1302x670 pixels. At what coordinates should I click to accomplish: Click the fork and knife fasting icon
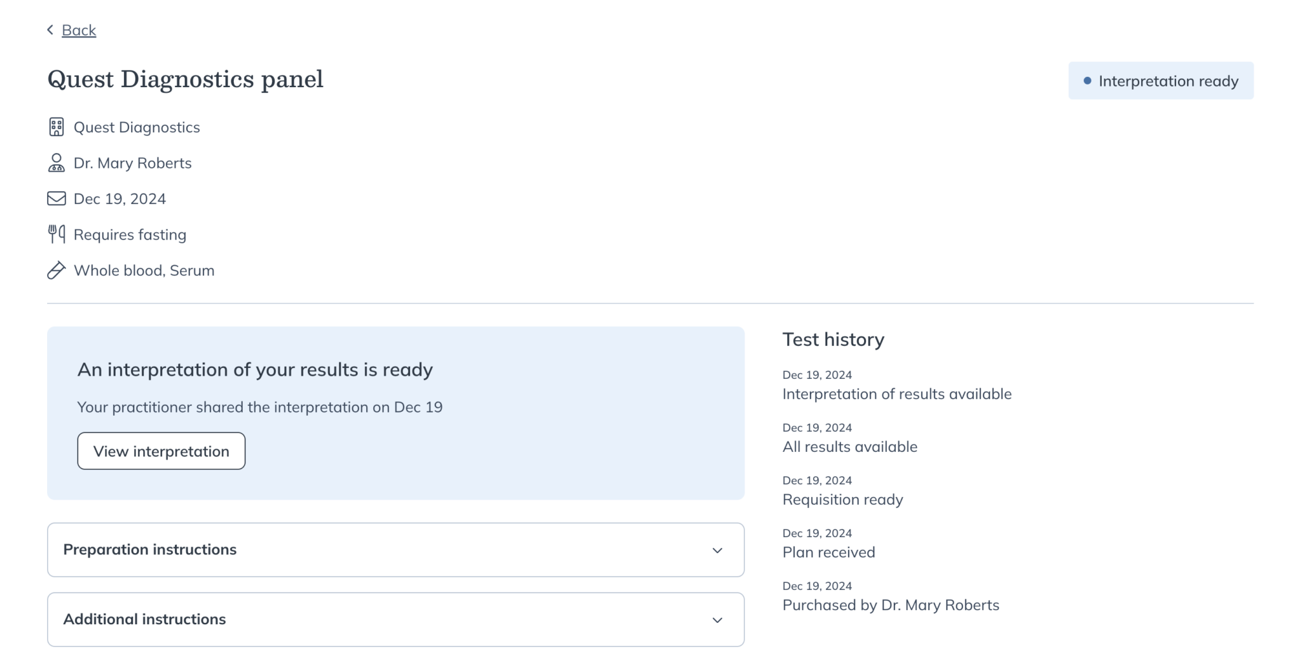[x=57, y=235]
